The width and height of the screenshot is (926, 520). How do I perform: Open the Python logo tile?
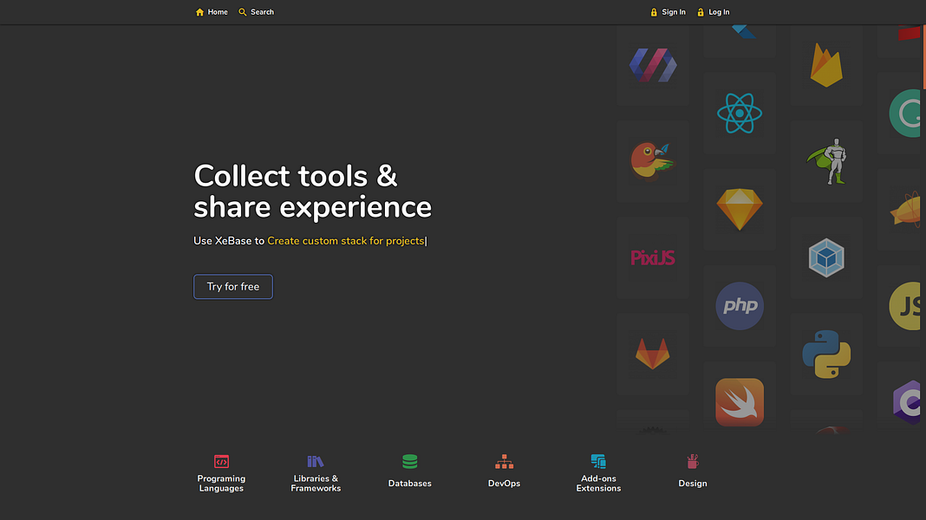826,354
